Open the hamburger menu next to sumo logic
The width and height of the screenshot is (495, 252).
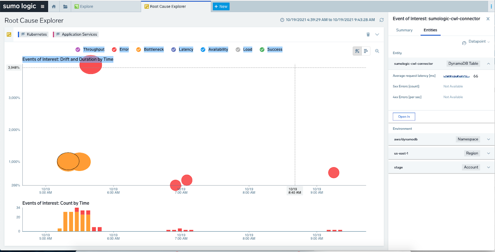(42, 7)
